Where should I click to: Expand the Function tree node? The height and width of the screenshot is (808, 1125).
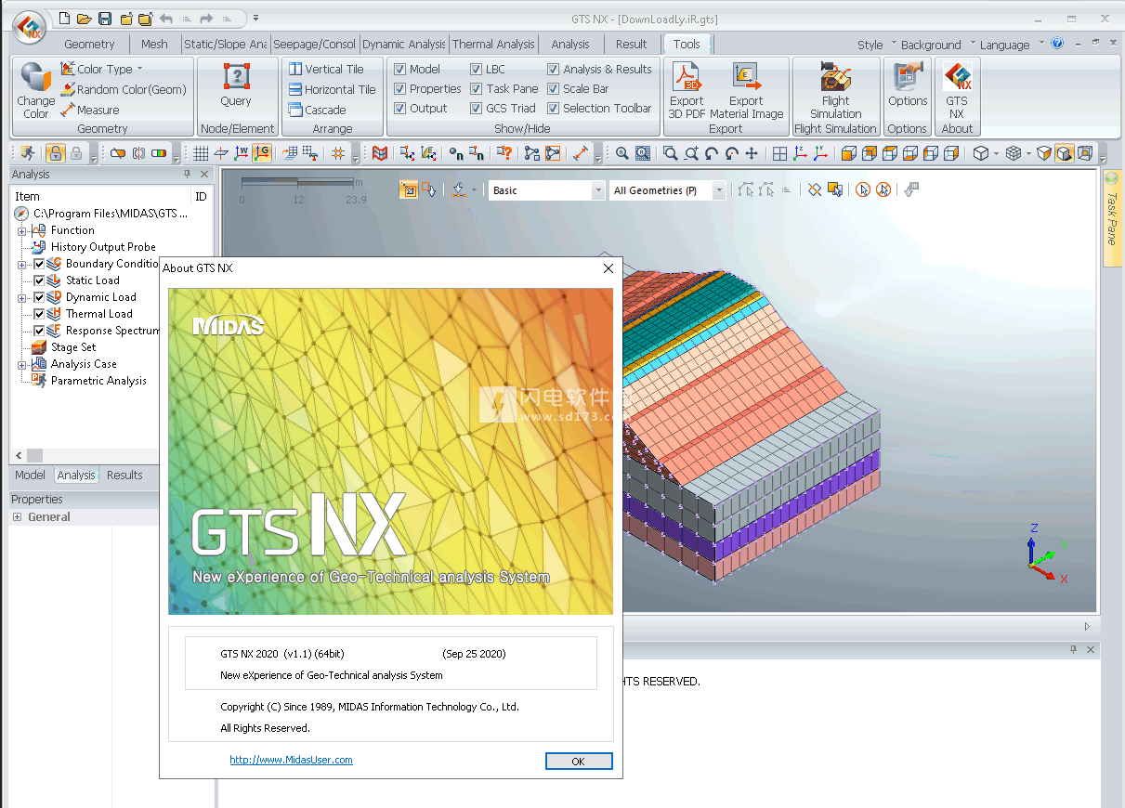pos(21,230)
